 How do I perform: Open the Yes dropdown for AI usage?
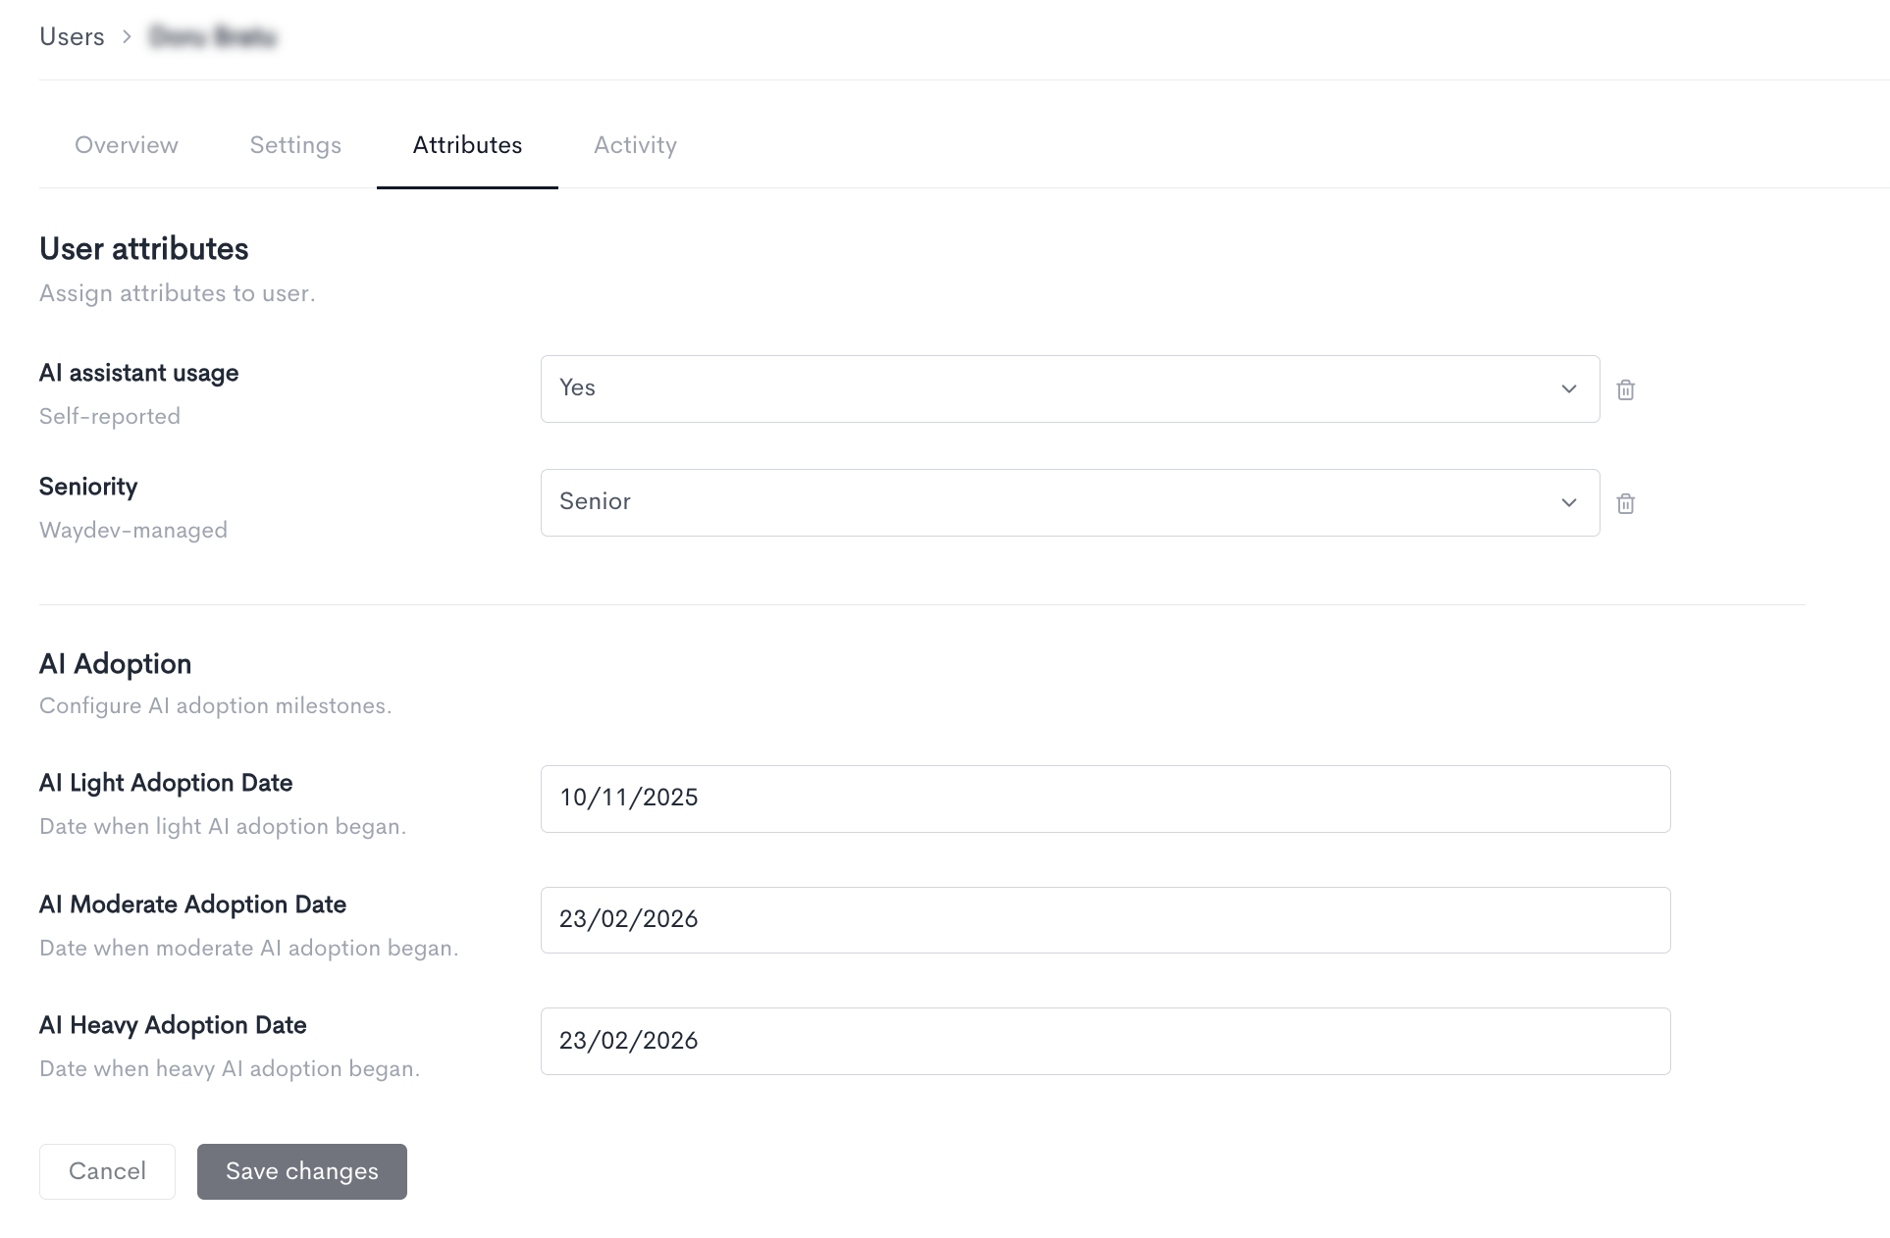(1070, 389)
